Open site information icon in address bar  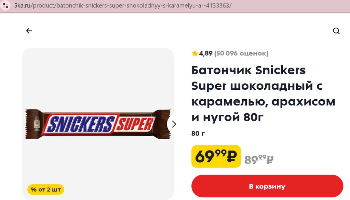coord(5,5)
